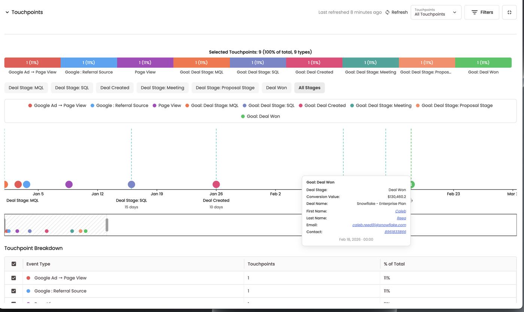Select the All Stages tab
This screenshot has height=312, width=524.
(x=310, y=88)
